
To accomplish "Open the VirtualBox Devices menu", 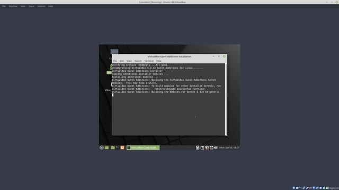I will click(41, 6).
